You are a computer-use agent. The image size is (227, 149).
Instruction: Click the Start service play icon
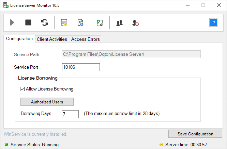pyautogui.click(x=12, y=23)
